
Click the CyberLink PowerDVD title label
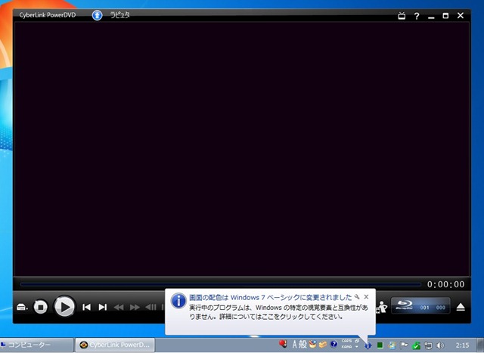[47, 15]
